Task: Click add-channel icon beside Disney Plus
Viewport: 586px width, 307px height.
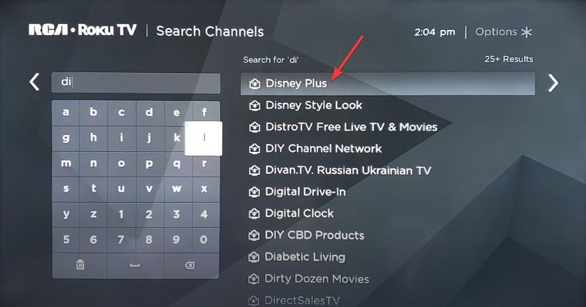Action: (255, 84)
